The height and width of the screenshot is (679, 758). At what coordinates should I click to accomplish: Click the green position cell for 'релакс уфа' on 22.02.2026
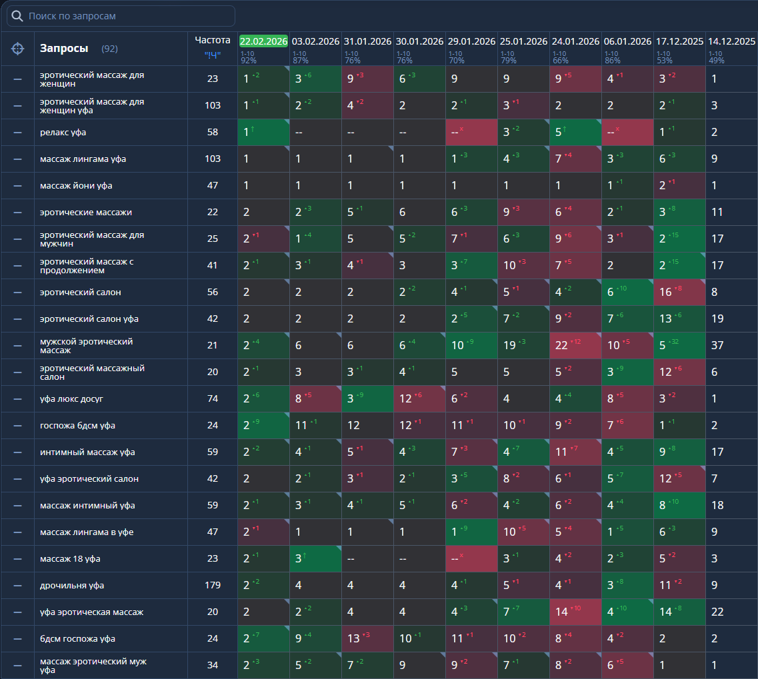tap(263, 133)
